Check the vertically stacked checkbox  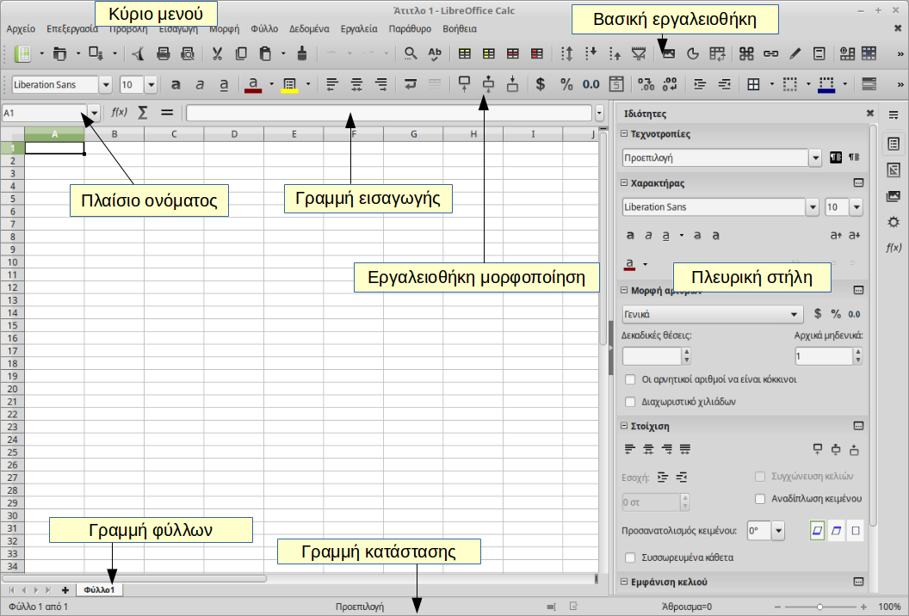click(630, 557)
